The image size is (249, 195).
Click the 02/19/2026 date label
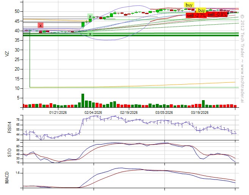(129, 112)
